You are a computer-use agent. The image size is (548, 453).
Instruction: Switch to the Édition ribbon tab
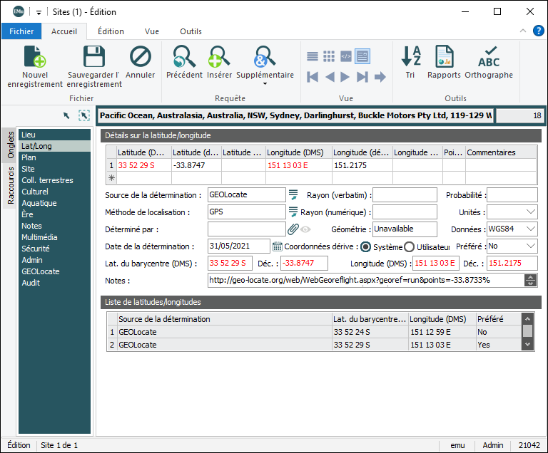[111, 31]
